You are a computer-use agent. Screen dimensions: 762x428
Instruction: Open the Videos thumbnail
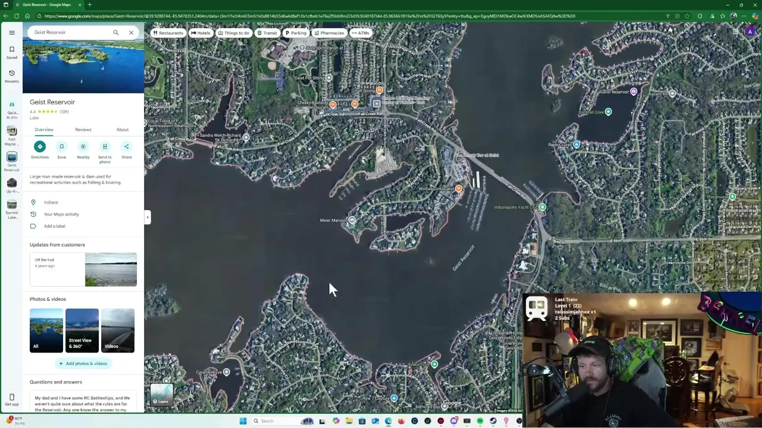pyautogui.click(x=118, y=331)
